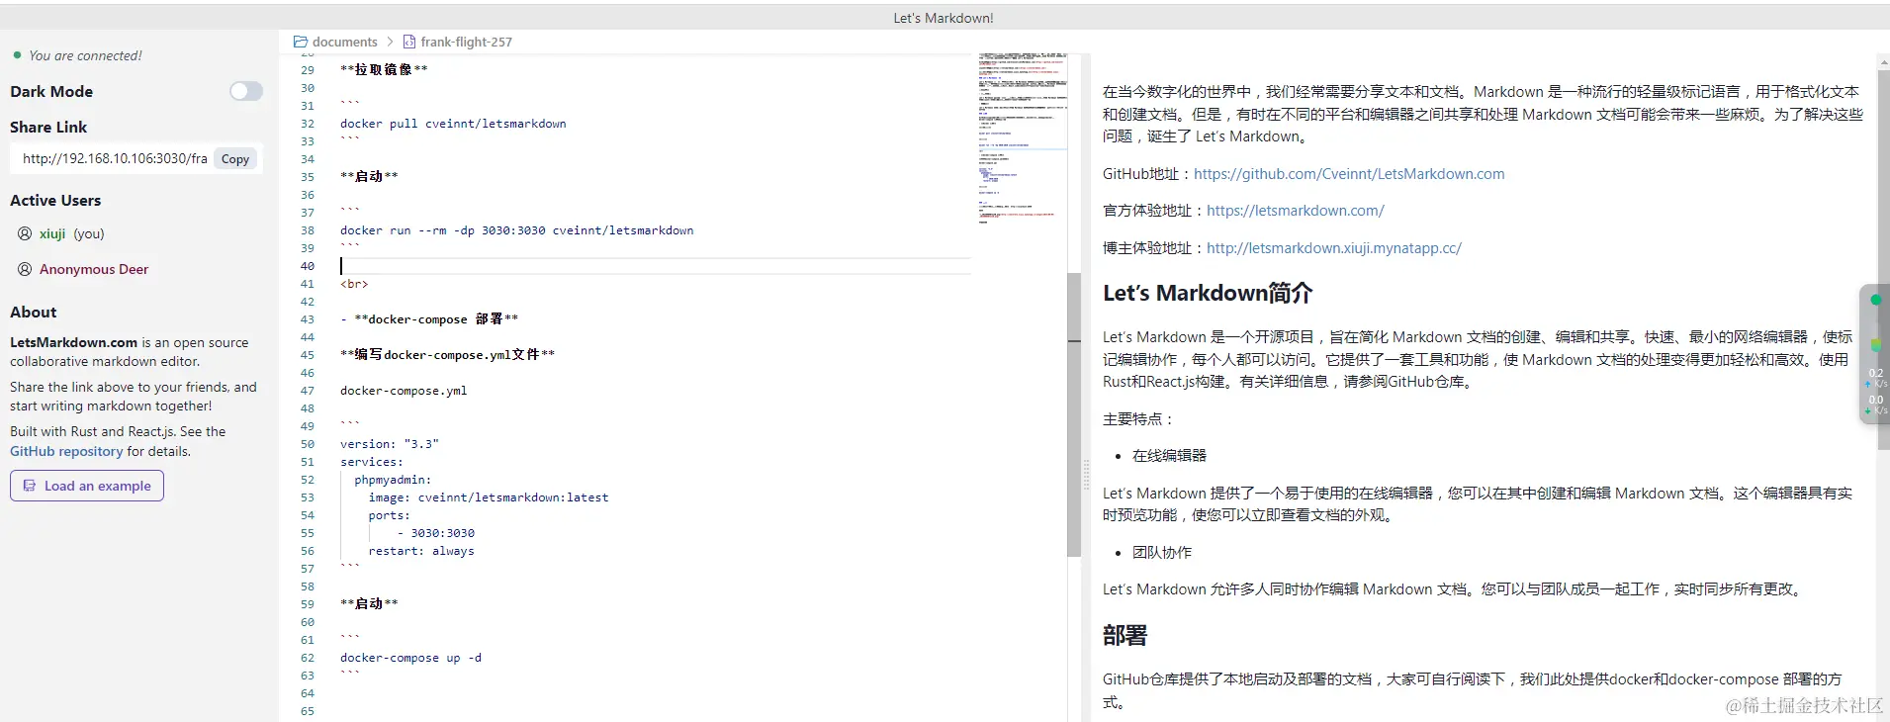
Task: Load an example document
Action: click(87, 486)
